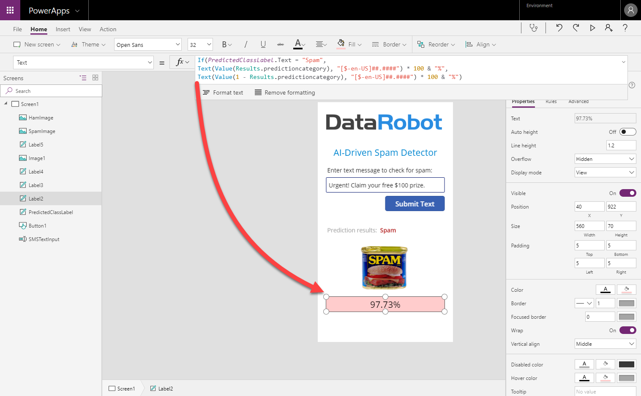This screenshot has width=641, height=396.
Task: Select Button1 in tree view
Action: (37, 226)
